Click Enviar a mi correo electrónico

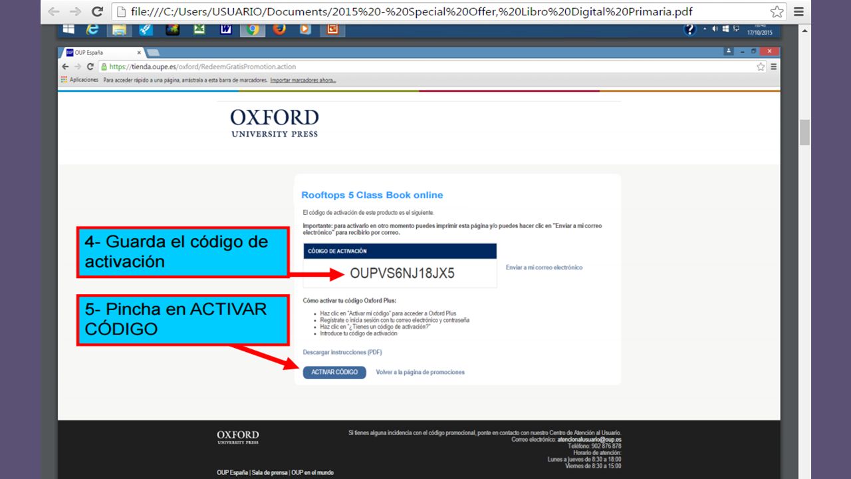544,267
